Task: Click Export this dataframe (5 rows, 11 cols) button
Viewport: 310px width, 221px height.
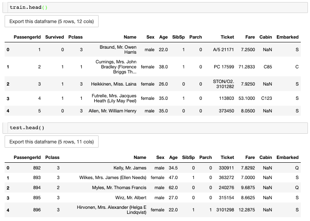Action: tap(52, 142)
